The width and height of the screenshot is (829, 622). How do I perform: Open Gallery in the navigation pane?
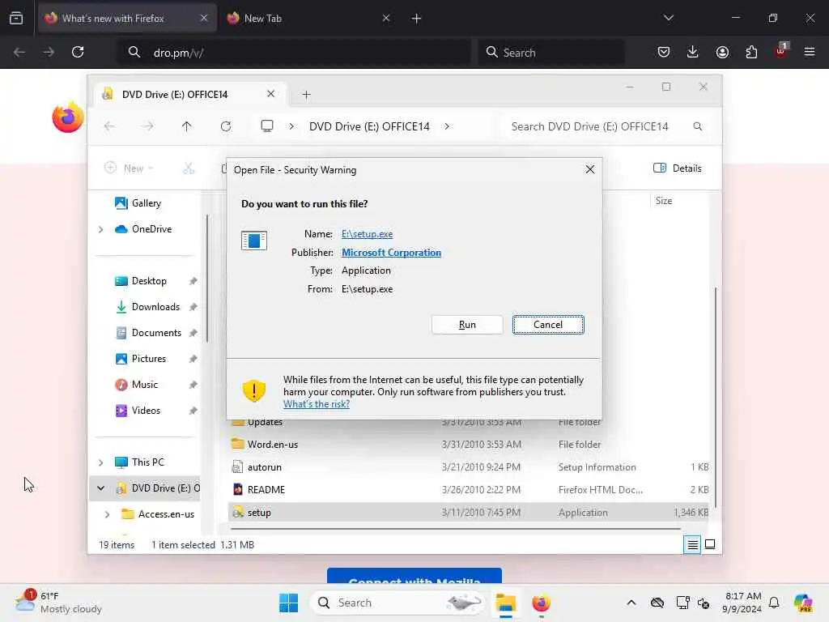tap(146, 203)
